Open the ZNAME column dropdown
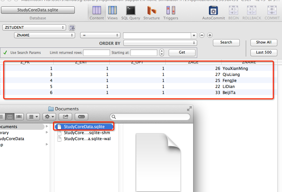This screenshot has width=282, height=192. click(x=45, y=35)
